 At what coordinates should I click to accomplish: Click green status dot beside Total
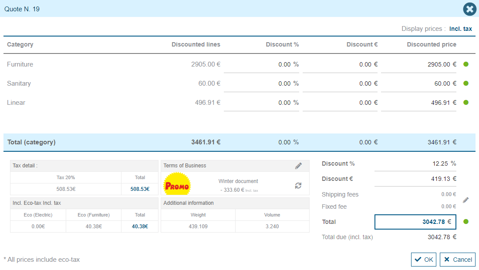tap(466, 222)
